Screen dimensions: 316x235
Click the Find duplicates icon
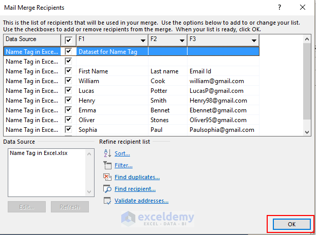[107, 177]
